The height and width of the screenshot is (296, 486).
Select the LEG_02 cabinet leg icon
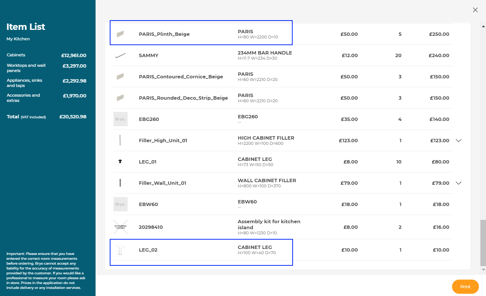tap(120, 249)
